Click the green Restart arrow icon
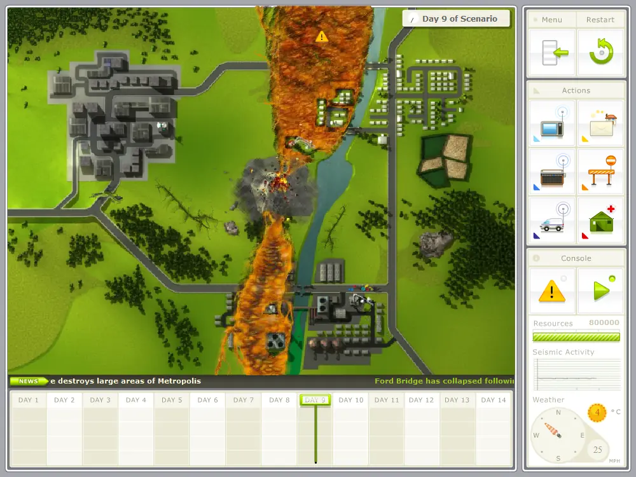The width and height of the screenshot is (636, 477). 601,53
